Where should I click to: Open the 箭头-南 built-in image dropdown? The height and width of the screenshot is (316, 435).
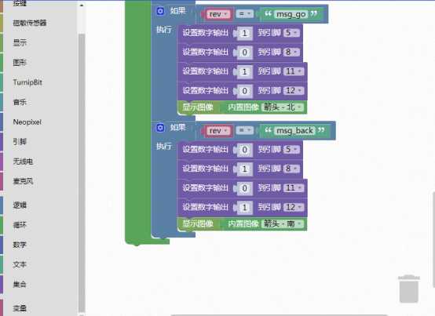tap(283, 223)
